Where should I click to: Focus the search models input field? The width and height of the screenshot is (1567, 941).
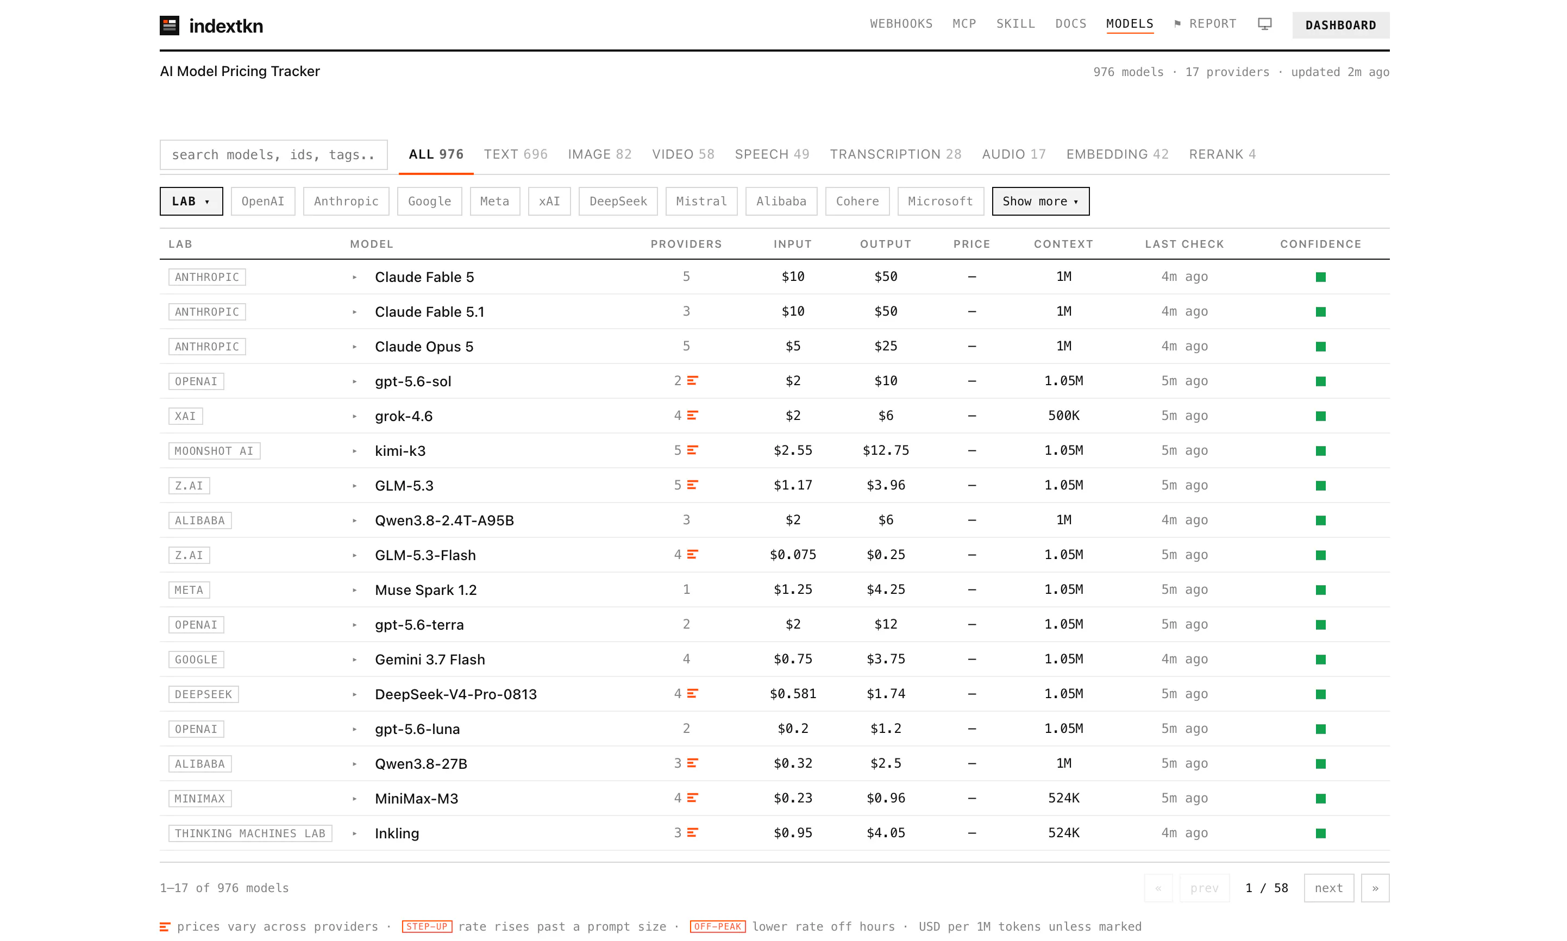coord(273,155)
